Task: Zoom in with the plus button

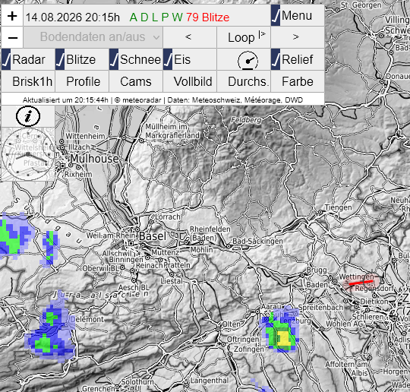Action: click(x=12, y=16)
